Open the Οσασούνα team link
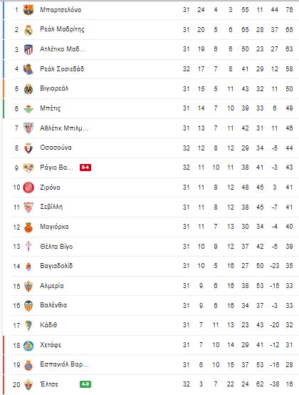299x395 pixels. (56, 148)
